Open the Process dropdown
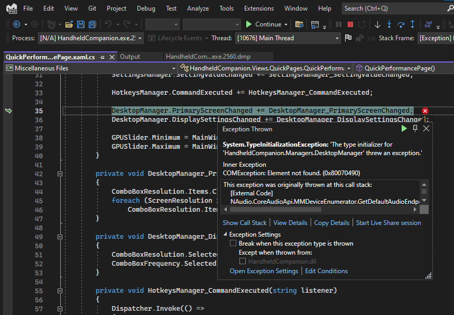The image size is (454, 315). [x=140, y=38]
